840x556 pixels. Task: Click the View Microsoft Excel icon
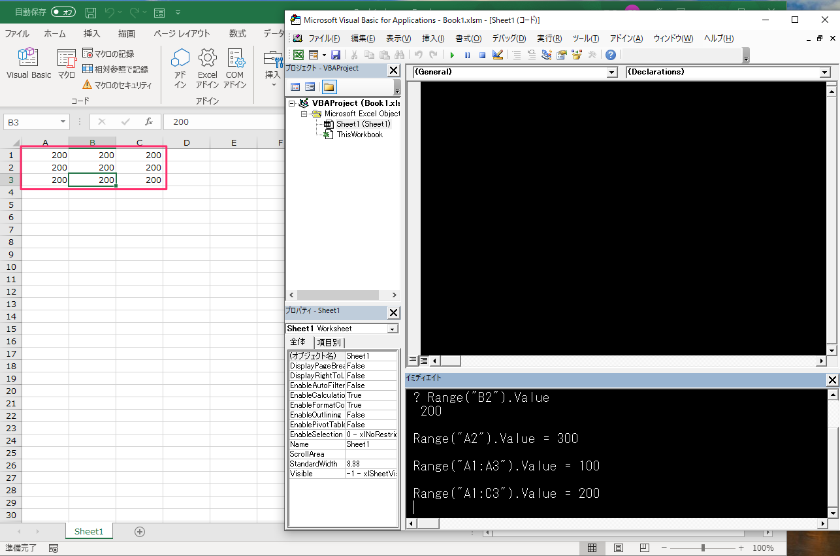[299, 55]
